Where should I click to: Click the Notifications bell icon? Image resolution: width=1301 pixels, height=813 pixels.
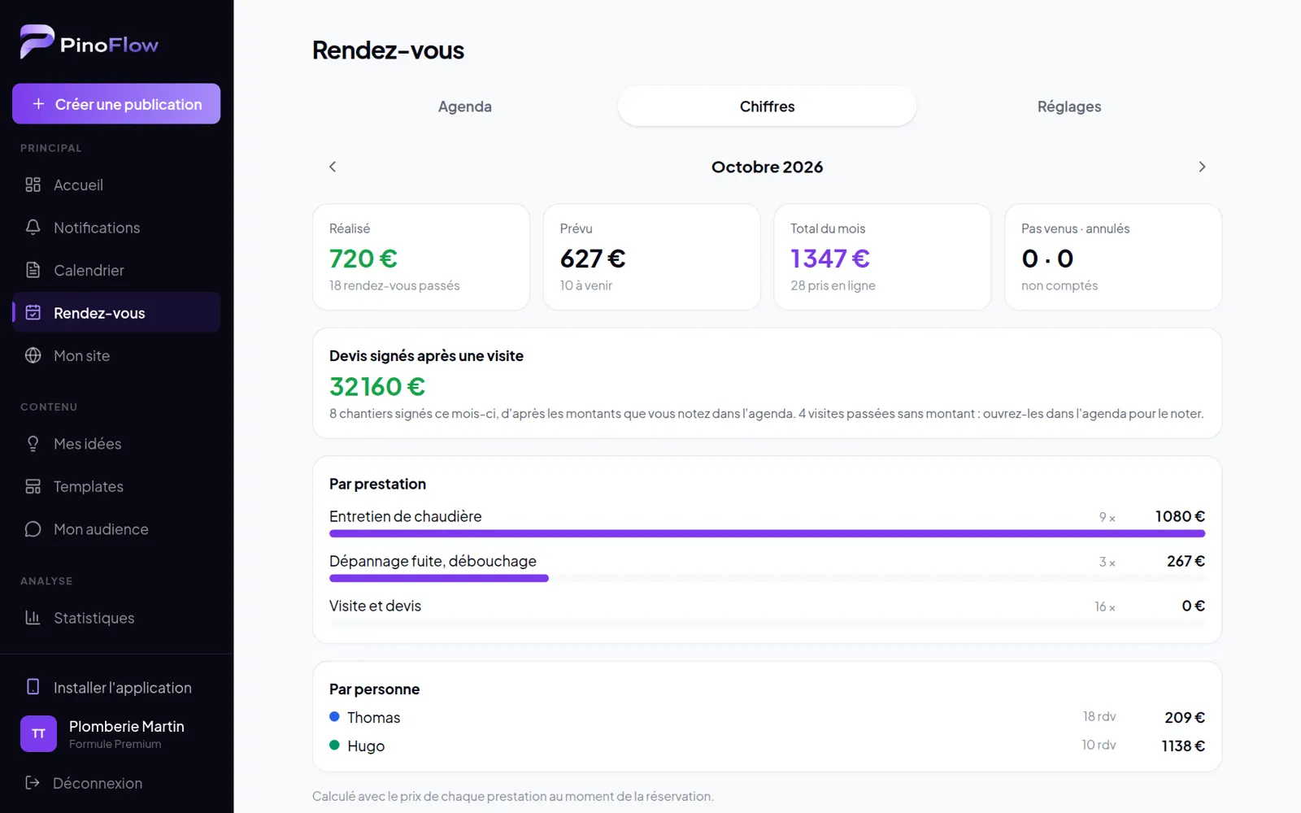tap(33, 228)
